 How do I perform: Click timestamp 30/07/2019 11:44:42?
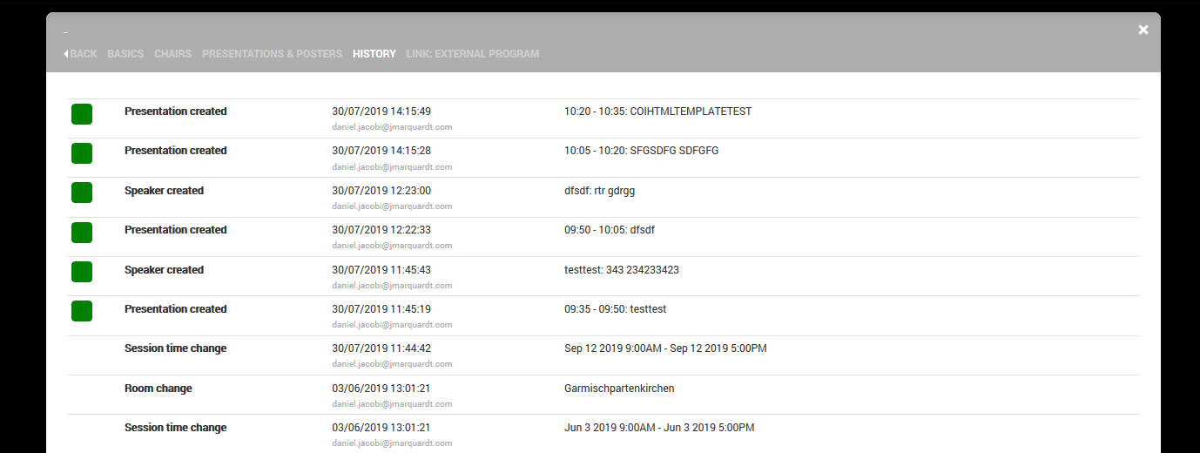(x=381, y=348)
